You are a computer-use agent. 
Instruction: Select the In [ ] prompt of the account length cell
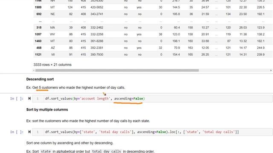[x=17, y=99]
